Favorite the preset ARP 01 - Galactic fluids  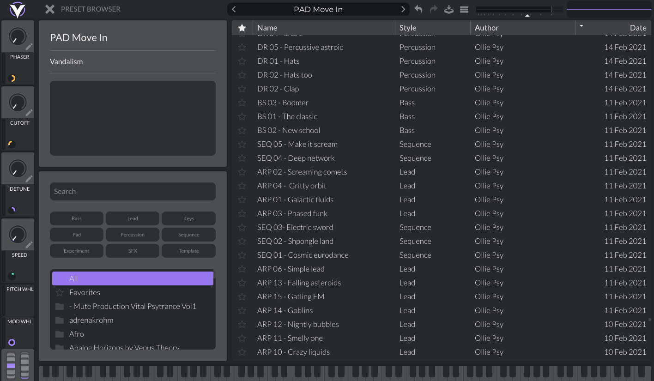point(242,200)
